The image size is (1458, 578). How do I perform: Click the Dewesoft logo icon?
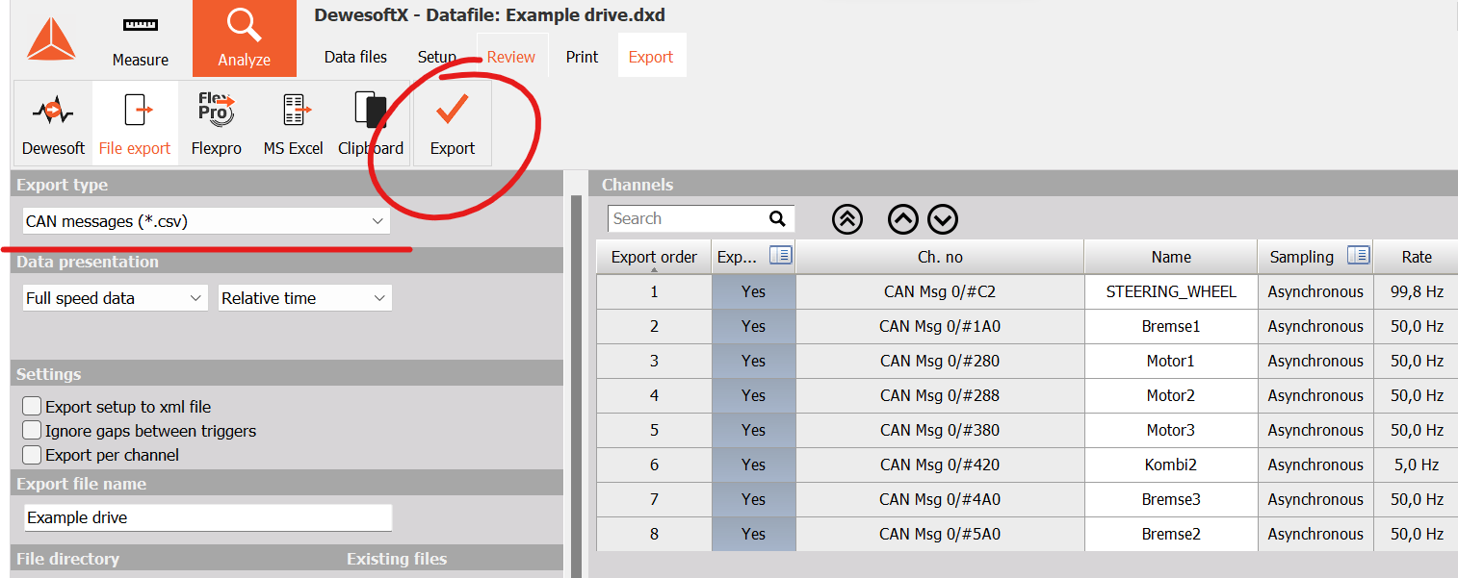click(51, 39)
